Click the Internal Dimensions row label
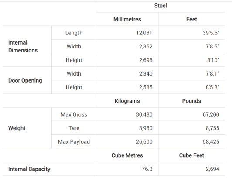The image size is (232, 179). (x=23, y=46)
